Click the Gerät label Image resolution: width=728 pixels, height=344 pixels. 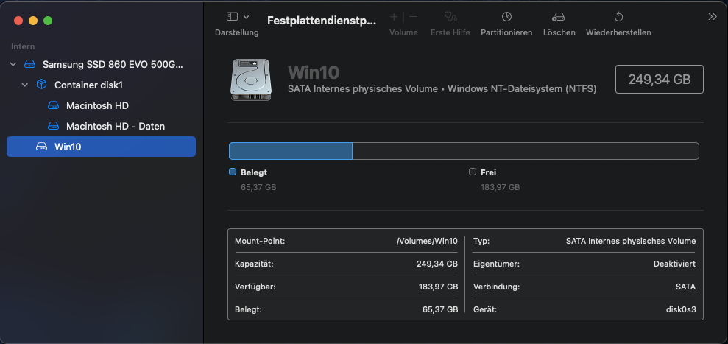485,309
